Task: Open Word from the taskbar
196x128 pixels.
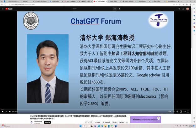Action: pyautogui.click(x=116, y=126)
